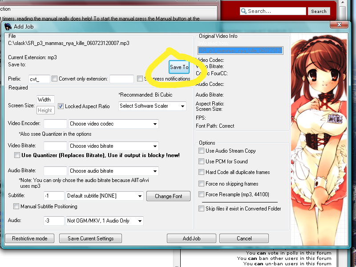Toggle the Suppress notifications checkbox
The width and height of the screenshot is (356, 267).
[140, 79]
